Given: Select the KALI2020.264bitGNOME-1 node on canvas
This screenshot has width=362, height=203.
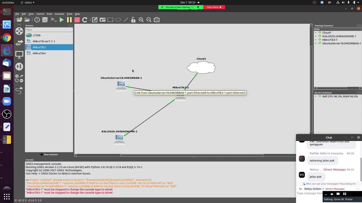Looking at the screenshot, I should point(119,139).
